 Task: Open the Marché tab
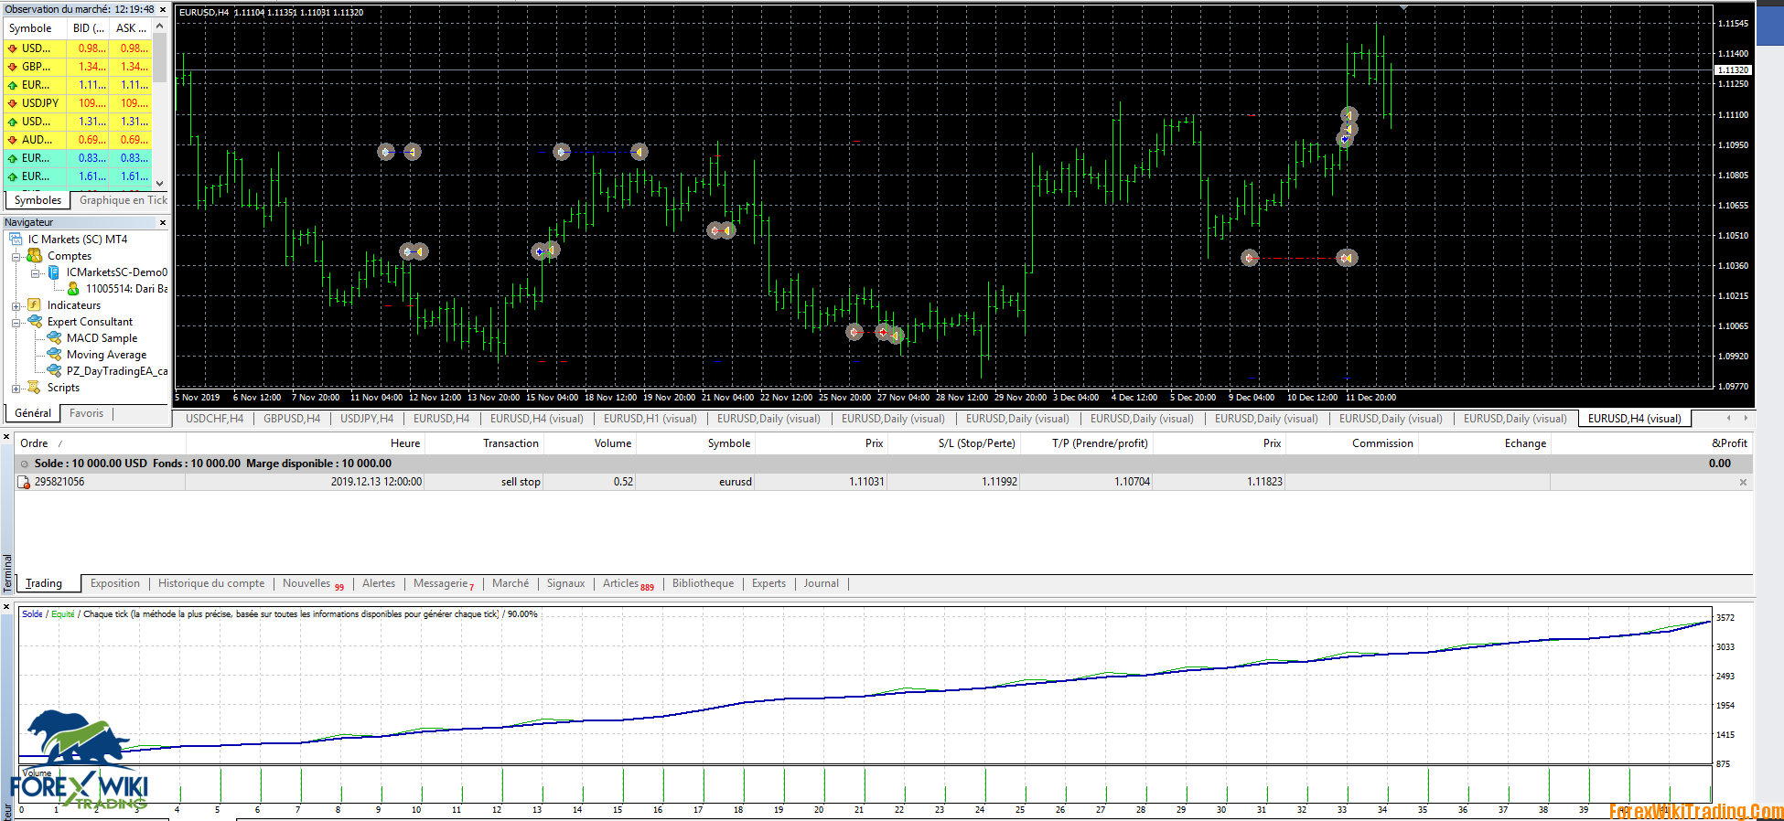[510, 583]
